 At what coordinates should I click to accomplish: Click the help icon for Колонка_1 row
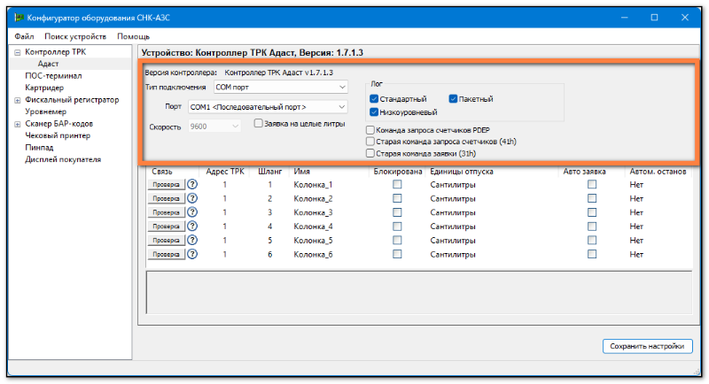click(191, 184)
